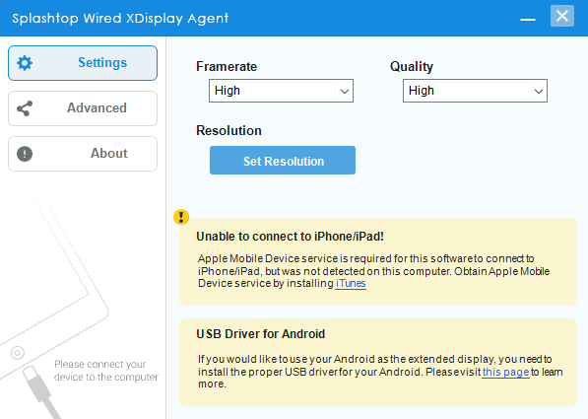Click the Resolution label
Image resolution: width=588 pixels, height=419 pixels.
pos(229,131)
